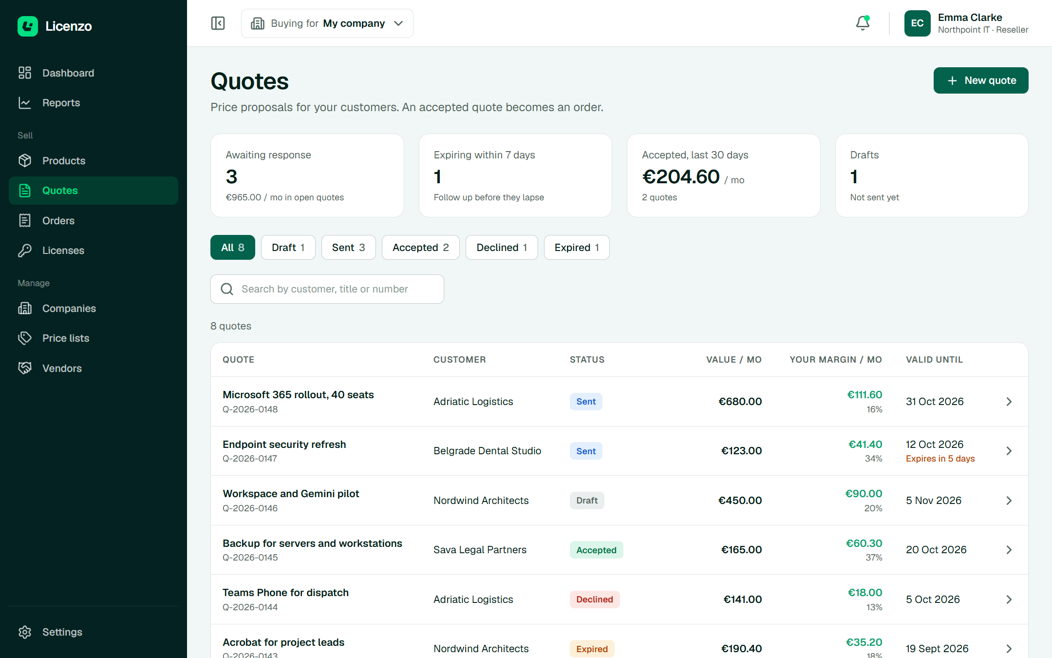The image size is (1052, 658).
Task: Show Declined quotes tab
Action: (502, 248)
